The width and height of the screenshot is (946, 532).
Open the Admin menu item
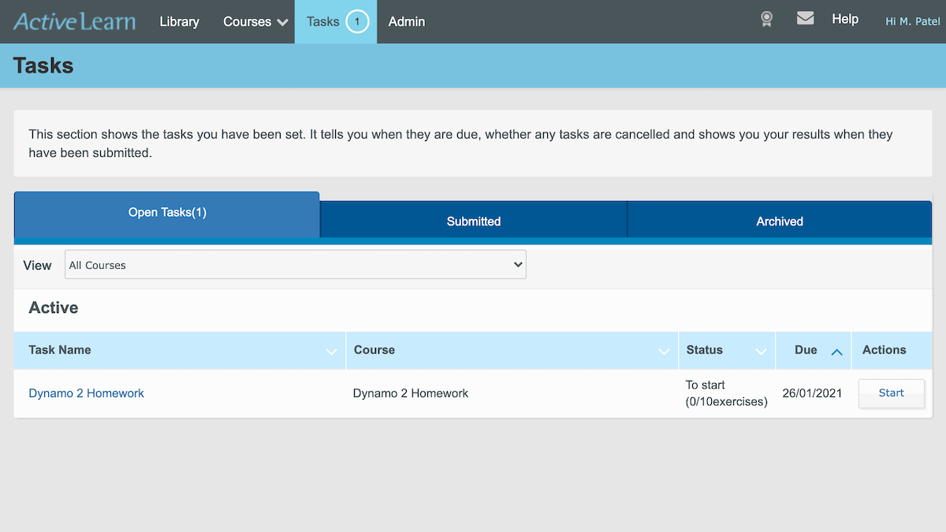(x=407, y=21)
